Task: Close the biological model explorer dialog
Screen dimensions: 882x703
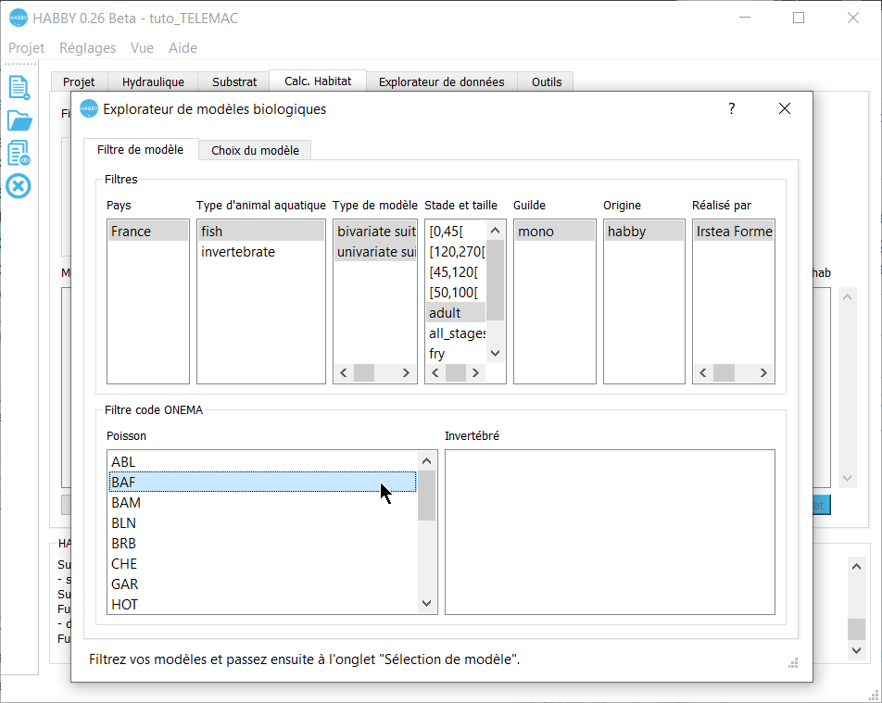Action: [x=784, y=108]
